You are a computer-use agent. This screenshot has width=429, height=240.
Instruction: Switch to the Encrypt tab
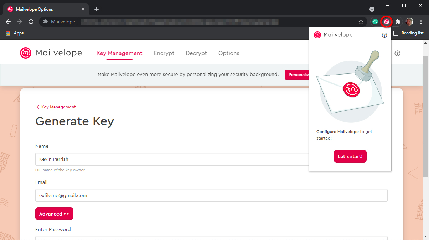pos(164,53)
